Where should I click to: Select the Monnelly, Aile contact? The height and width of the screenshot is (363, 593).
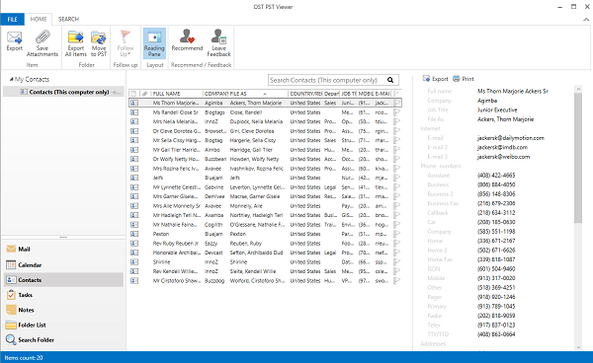(x=265, y=206)
